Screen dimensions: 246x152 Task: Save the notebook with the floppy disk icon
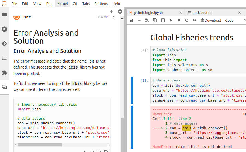click(x=131, y=20)
